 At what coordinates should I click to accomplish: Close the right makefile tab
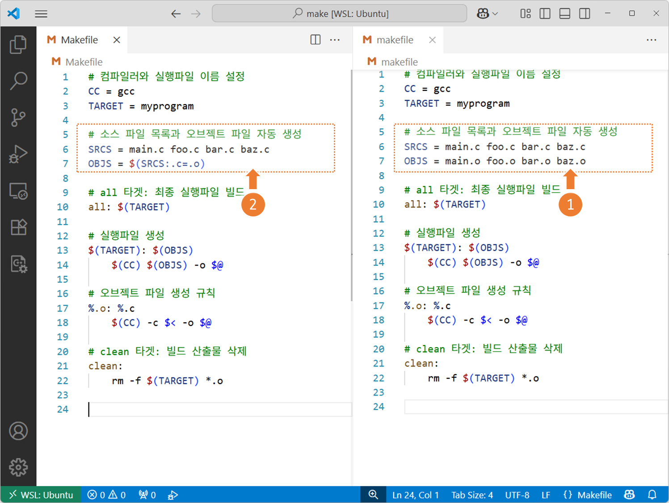(x=432, y=40)
